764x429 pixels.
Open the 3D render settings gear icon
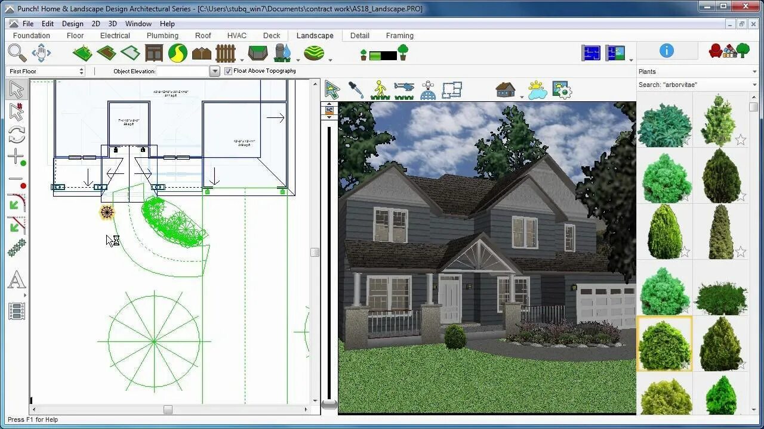pyautogui.click(x=562, y=90)
